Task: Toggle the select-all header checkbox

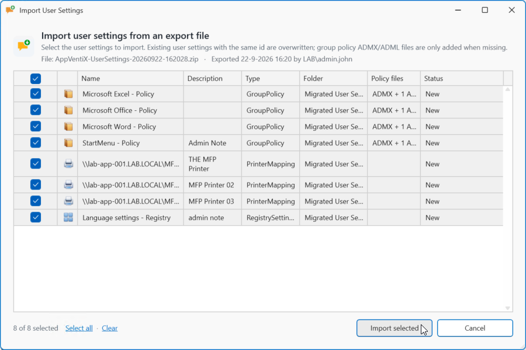Action: [36, 79]
